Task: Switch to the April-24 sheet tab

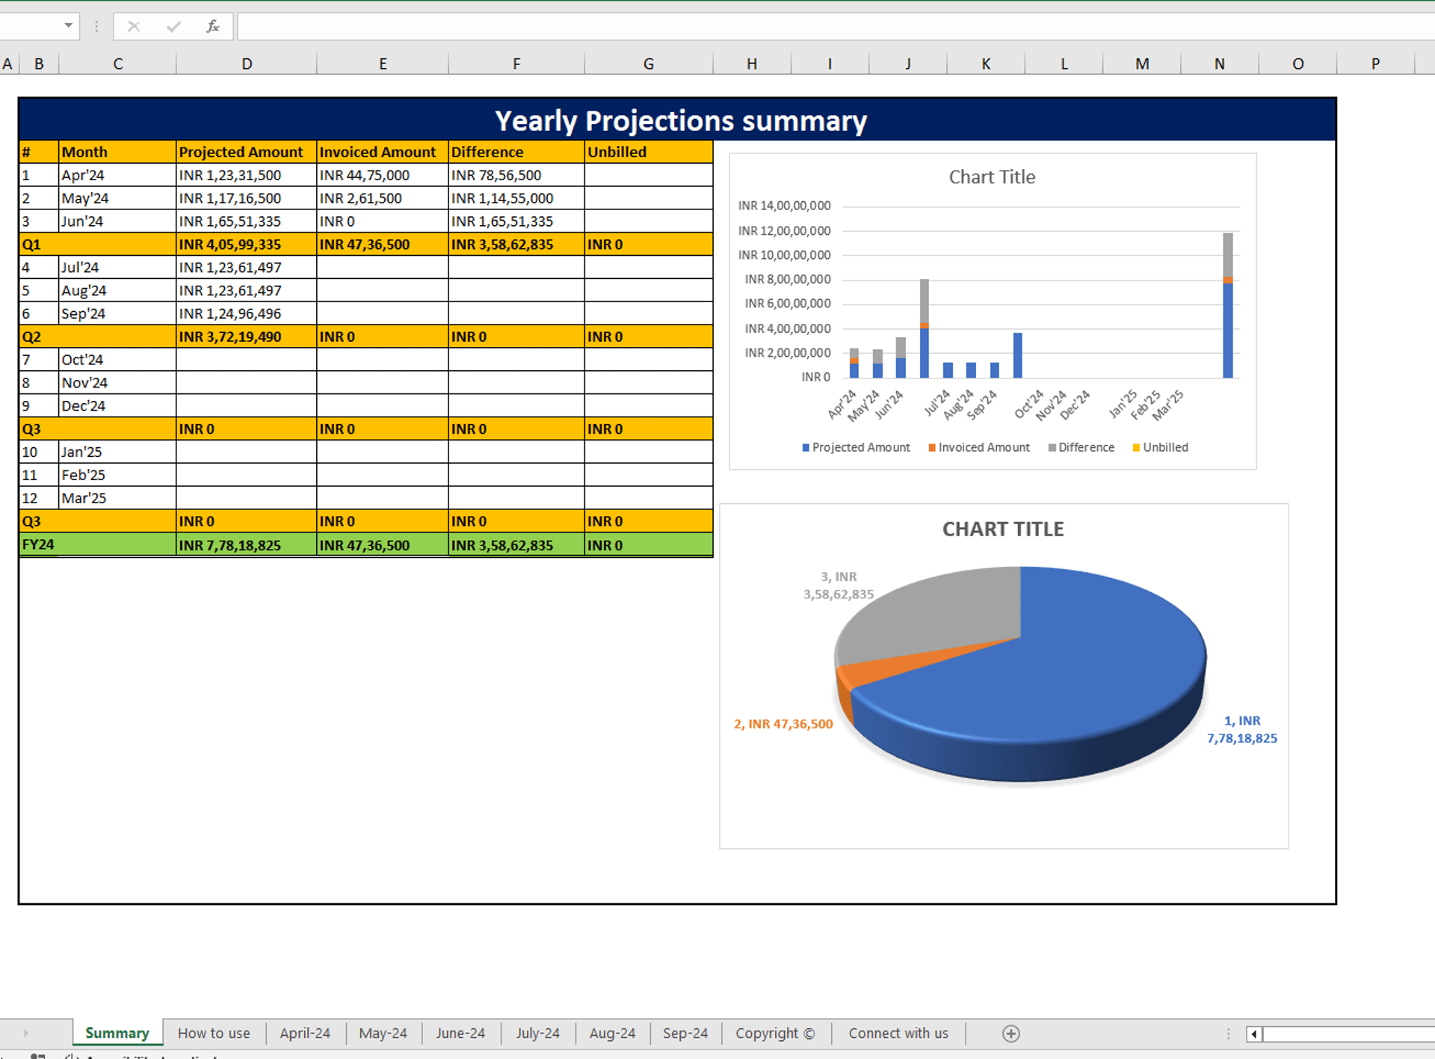Action: pos(304,1034)
